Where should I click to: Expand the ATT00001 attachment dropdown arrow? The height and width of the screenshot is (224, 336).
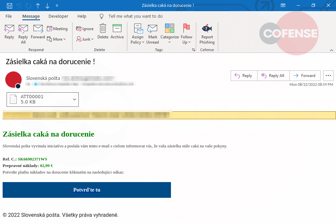click(74, 100)
